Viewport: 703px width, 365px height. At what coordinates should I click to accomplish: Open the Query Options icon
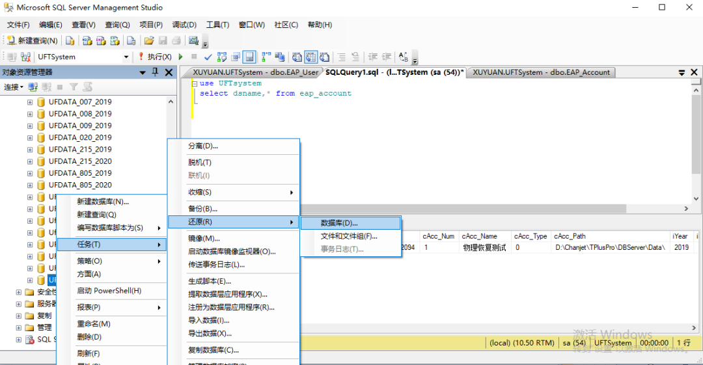(236, 57)
